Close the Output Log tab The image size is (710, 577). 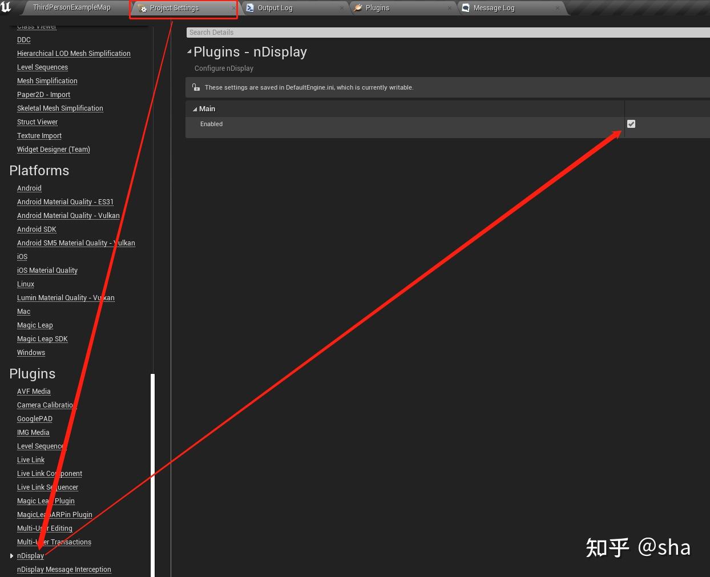[342, 8]
